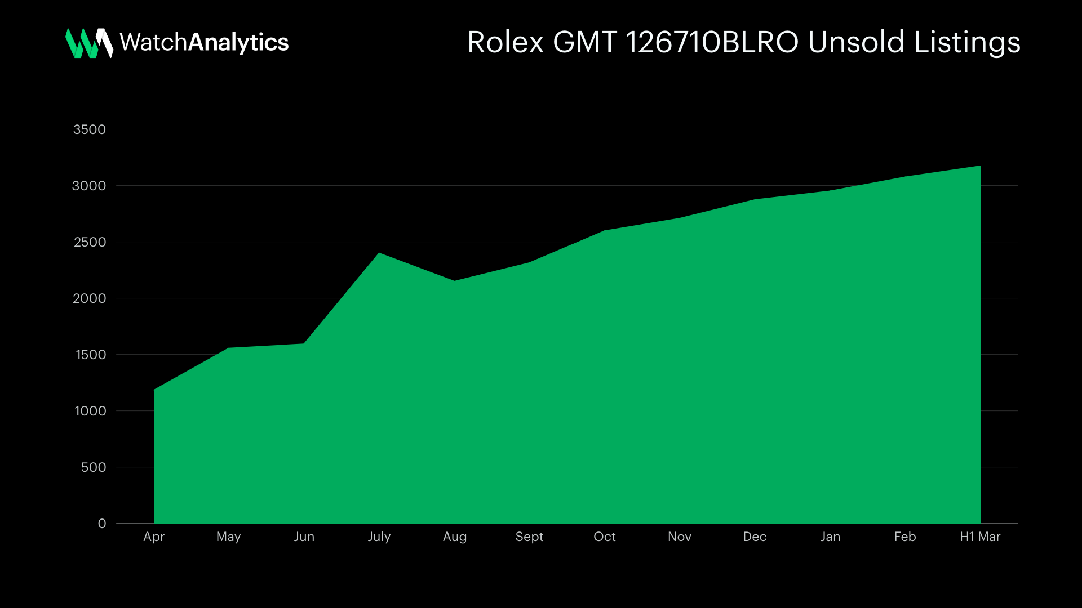Click the WatchAnalytics brand name text
This screenshot has width=1082, height=608.
point(204,43)
